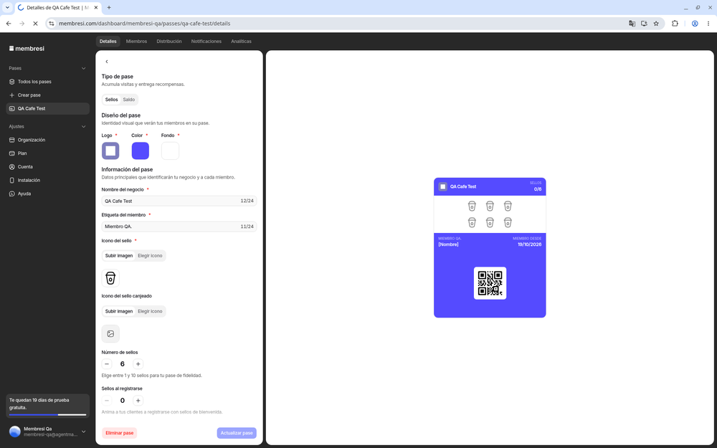This screenshot has height=448, width=717.
Task: Choose Elegir icono for Icono del sello
Action: click(150, 256)
